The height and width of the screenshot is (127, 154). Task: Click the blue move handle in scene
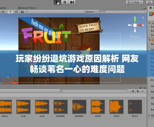coord(8,77)
